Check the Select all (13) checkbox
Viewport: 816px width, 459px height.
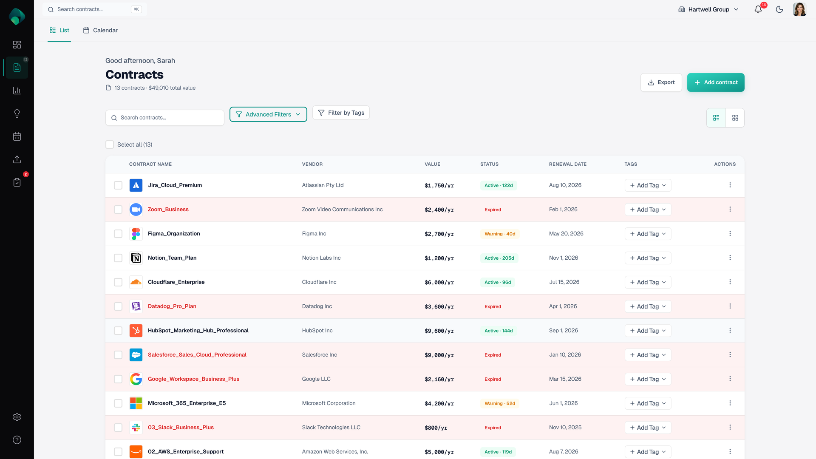(x=110, y=144)
